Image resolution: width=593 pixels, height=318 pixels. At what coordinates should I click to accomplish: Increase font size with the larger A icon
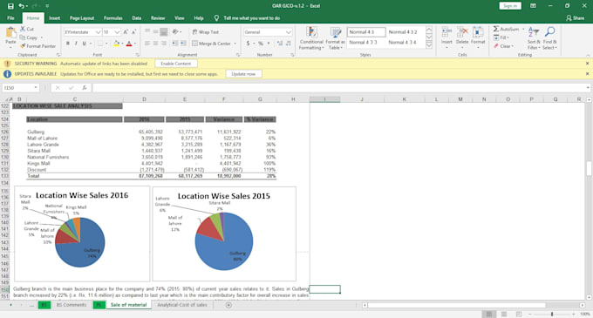point(126,32)
